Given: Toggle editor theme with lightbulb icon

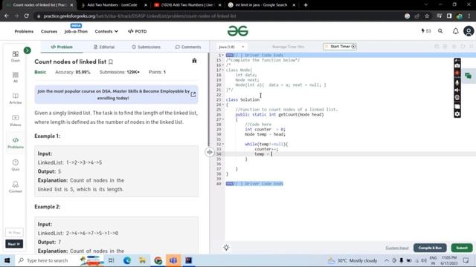Looking at the screenshot, I should (226, 248).
